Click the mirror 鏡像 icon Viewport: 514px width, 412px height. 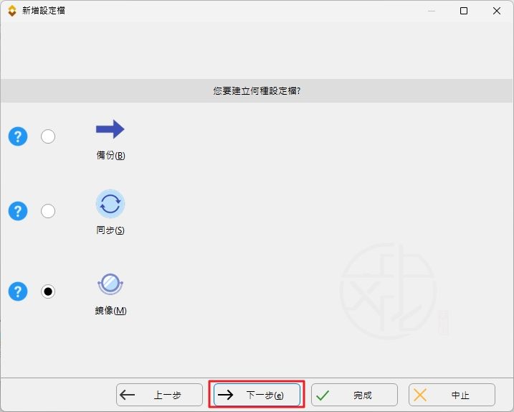tap(110, 284)
